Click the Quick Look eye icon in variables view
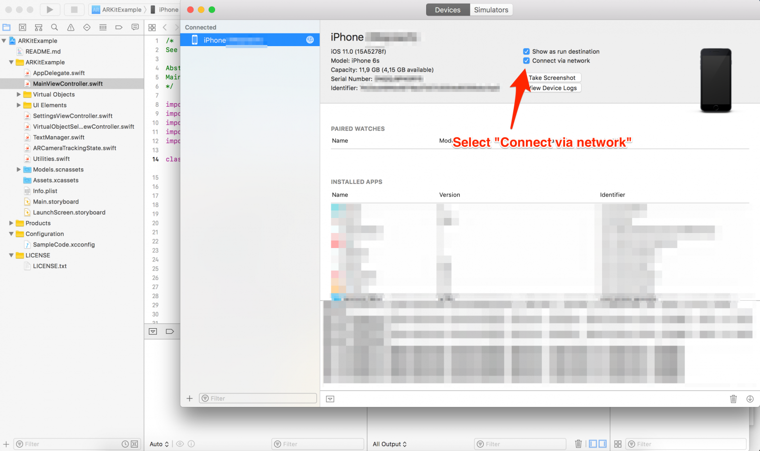The image size is (760, 451). point(180,444)
